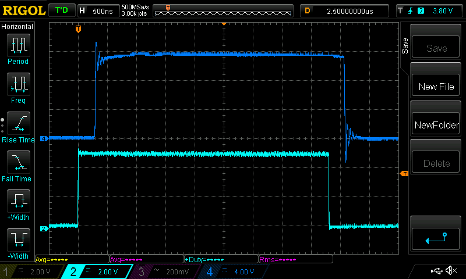Enable channel 3 at 200mV
The image size is (466, 279).
pos(167,271)
